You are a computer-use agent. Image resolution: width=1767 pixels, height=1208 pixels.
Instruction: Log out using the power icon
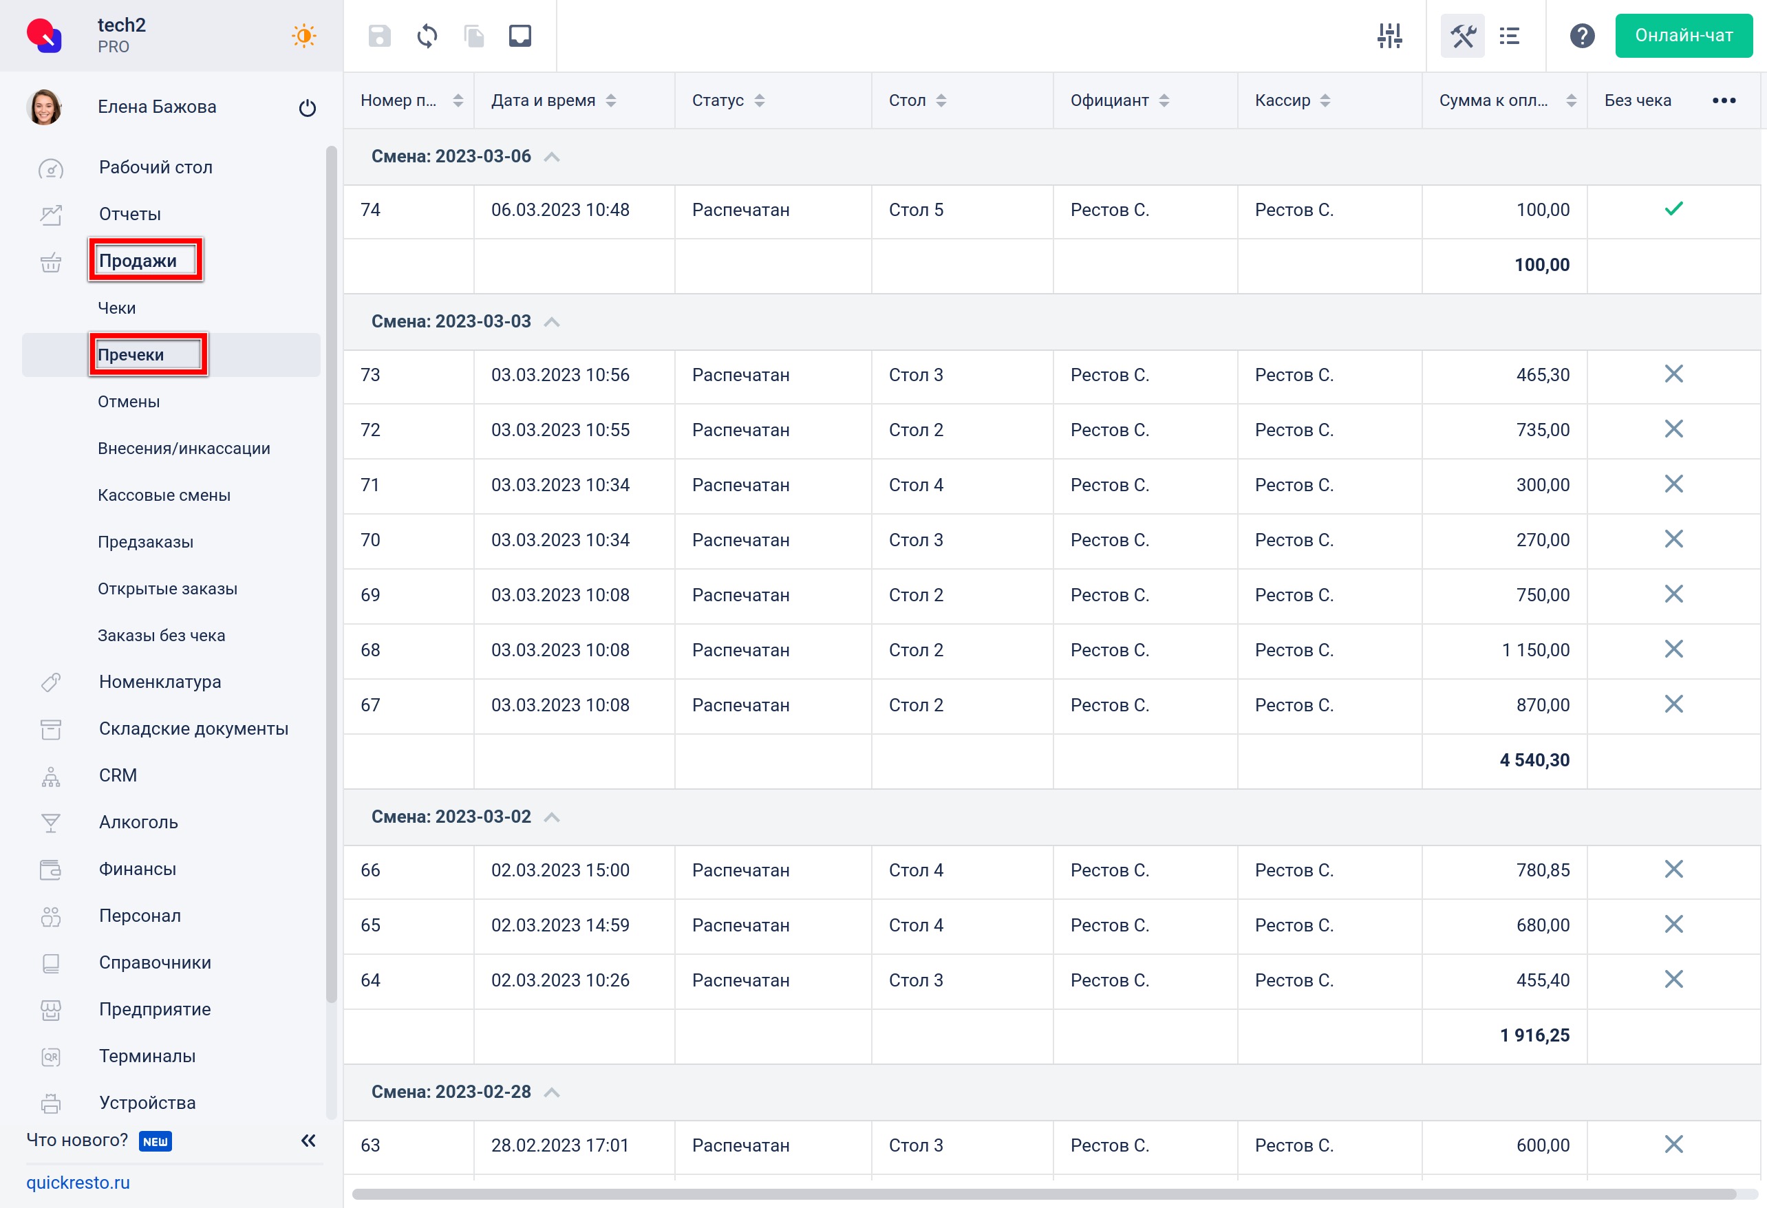(307, 107)
